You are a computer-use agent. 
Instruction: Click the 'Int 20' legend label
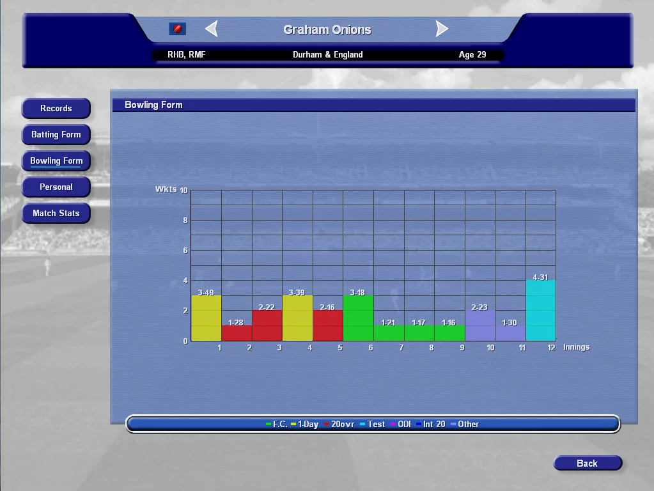pyautogui.click(x=434, y=425)
